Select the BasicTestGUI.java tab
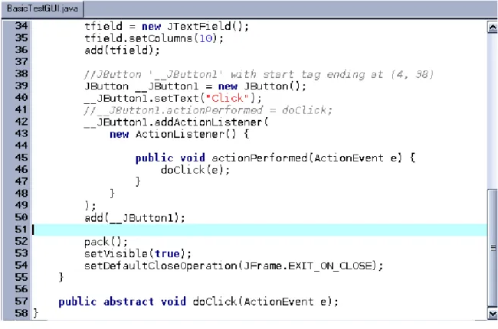 pos(42,8)
